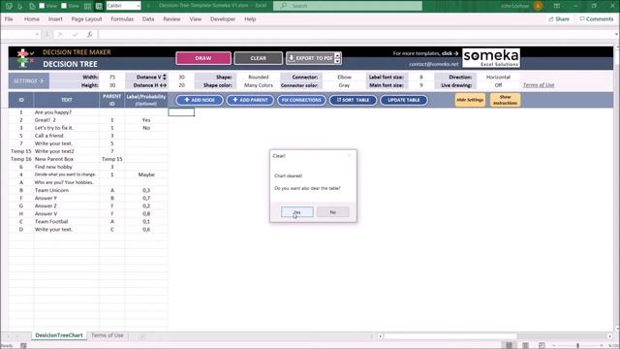Viewport: 620px width, 349px height.
Task: Toggle the first View checkbox in quick access toolbar
Action: 42,6
